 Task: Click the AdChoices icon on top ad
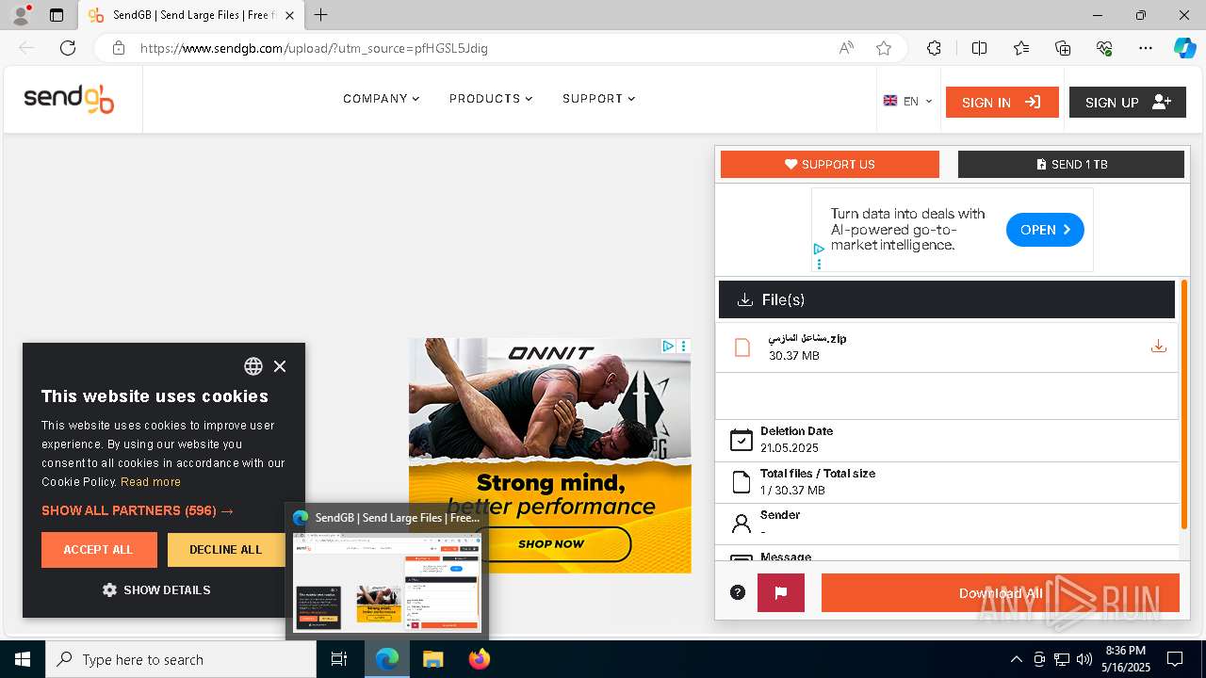point(819,250)
